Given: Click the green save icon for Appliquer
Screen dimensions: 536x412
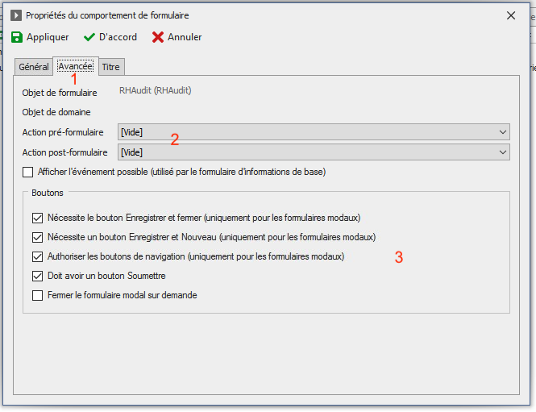Looking at the screenshot, I should coord(17,37).
